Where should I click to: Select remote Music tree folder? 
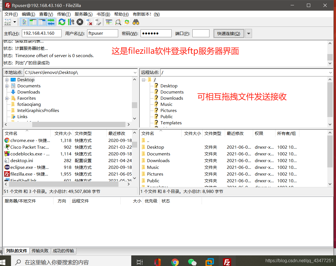coord(166,104)
